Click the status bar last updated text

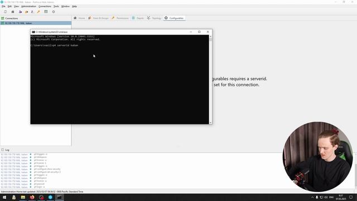tap(42, 192)
